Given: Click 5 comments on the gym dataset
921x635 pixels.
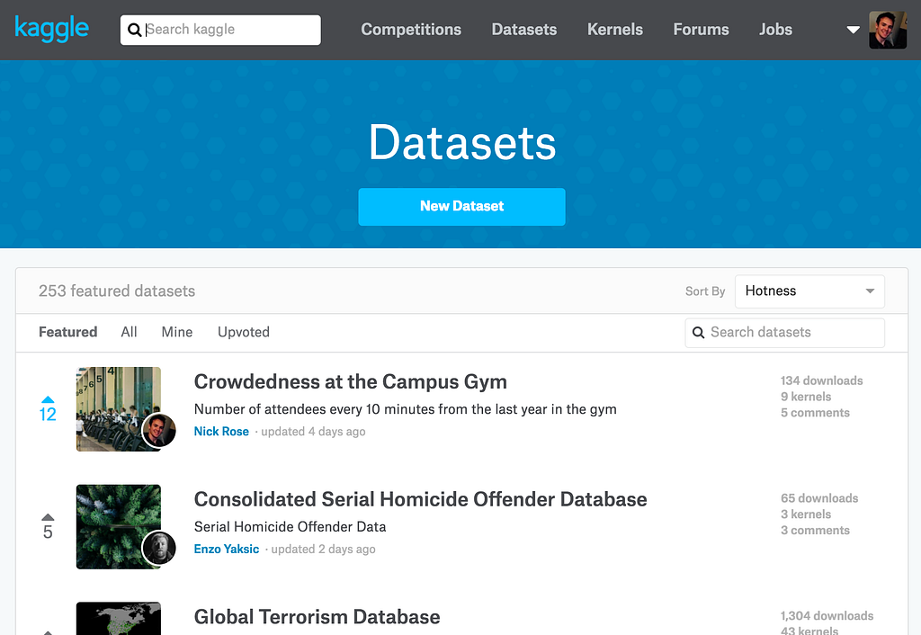Looking at the screenshot, I should click(x=815, y=412).
